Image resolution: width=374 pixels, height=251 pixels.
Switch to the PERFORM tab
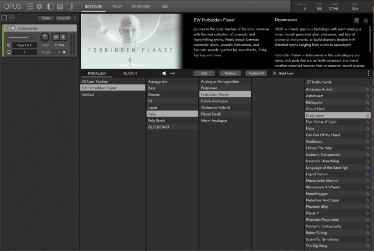click(x=141, y=7)
